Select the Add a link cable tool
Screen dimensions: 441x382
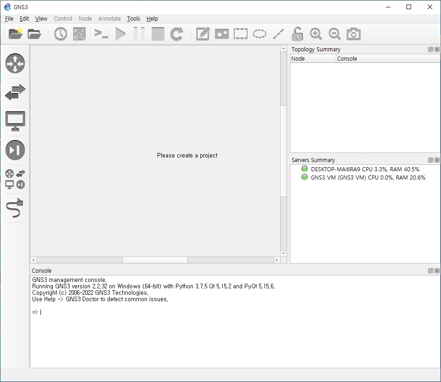tap(15, 208)
